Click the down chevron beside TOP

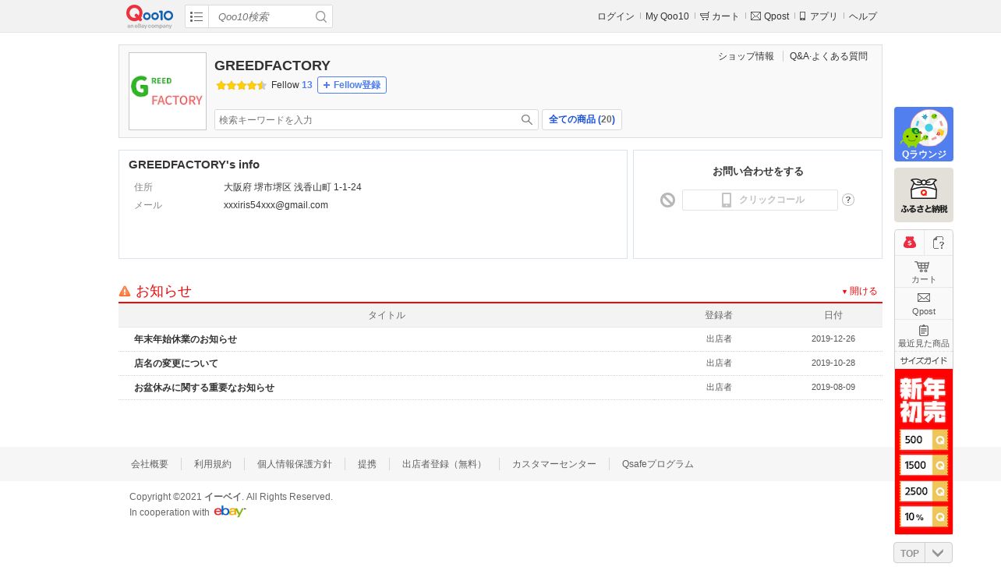tap(939, 553)
